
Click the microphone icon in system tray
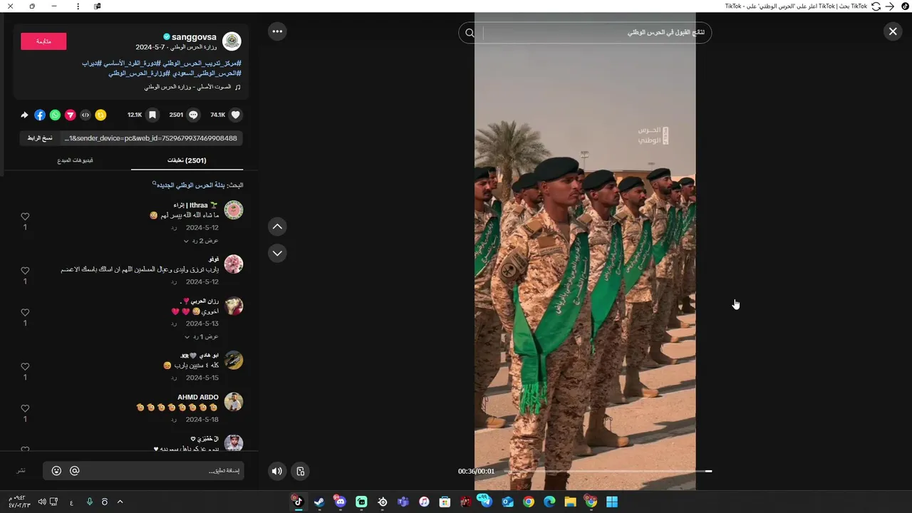coord(89,502)
